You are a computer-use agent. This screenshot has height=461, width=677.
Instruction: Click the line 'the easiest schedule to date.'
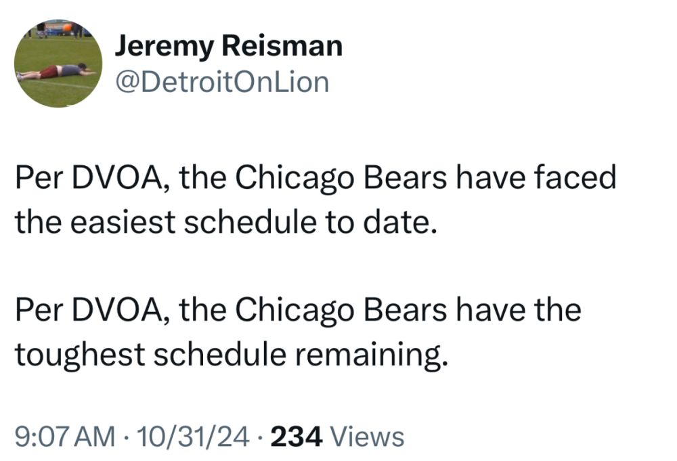tap(223, 221)
